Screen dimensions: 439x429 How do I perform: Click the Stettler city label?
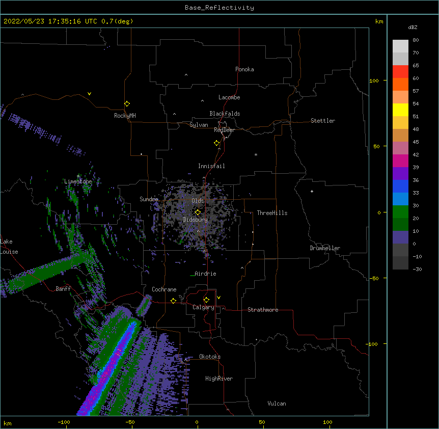(x=323, y=121)
